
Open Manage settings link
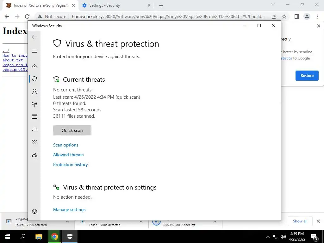(x=69, y=209)
